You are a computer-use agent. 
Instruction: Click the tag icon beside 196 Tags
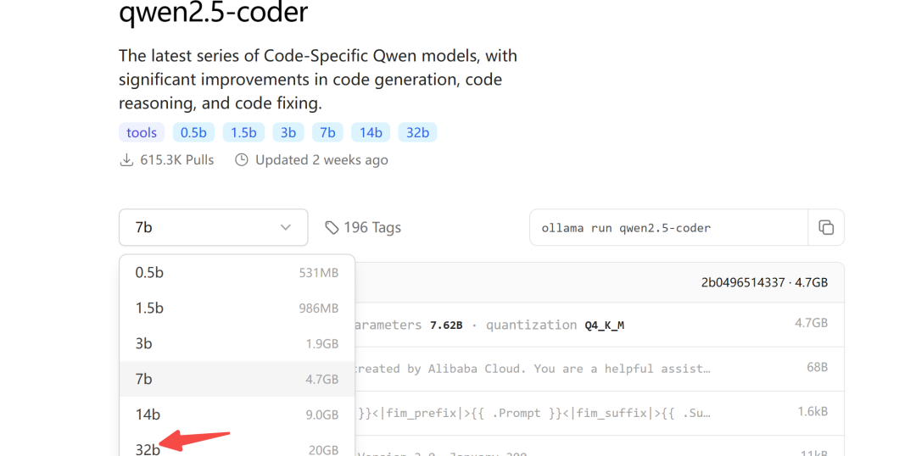click(x=332, y=228)
